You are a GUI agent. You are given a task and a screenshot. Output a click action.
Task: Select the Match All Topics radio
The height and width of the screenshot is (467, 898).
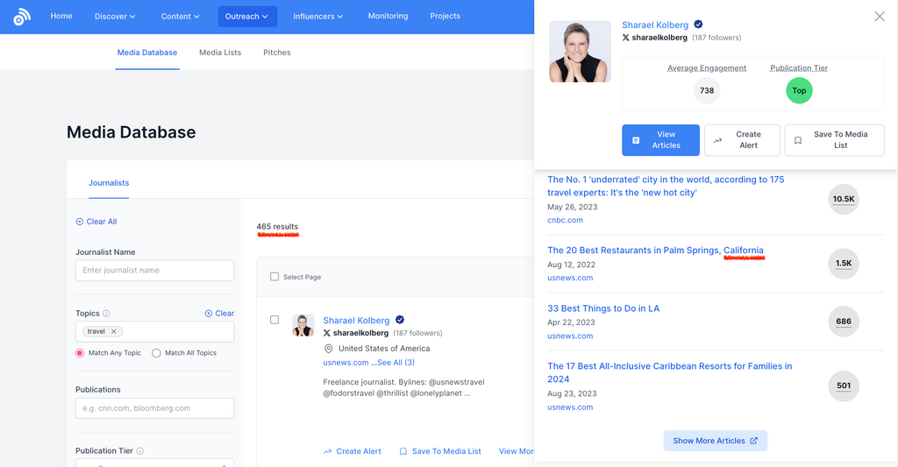(x=157, y=353)
